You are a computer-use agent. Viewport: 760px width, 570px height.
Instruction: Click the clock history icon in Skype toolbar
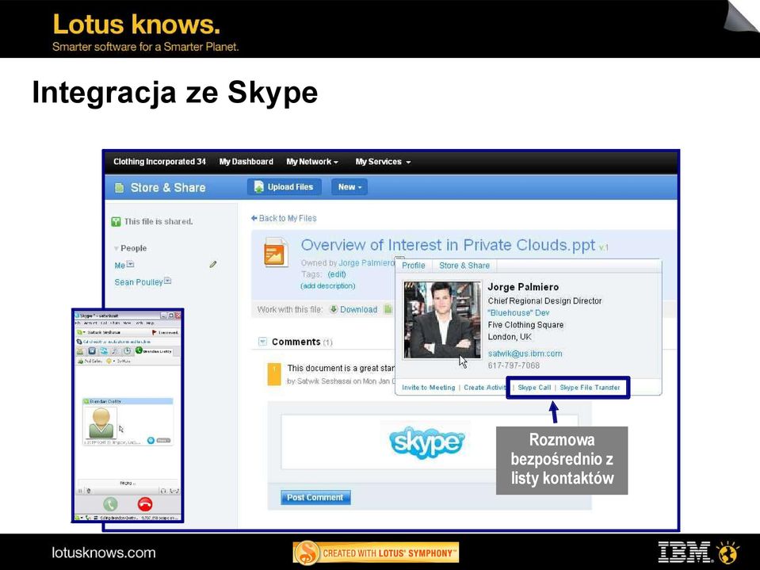[127, 351]
